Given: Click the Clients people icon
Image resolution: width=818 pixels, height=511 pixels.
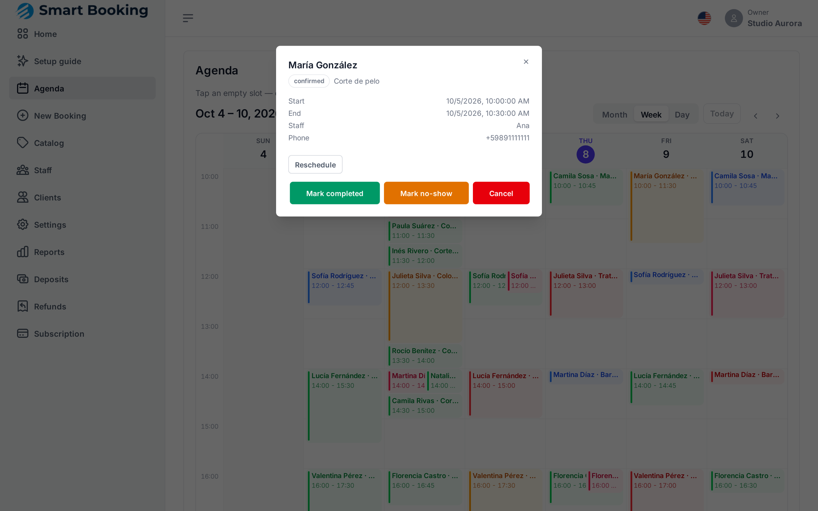Looking at the screenshot, I should [x=23, y=197].
